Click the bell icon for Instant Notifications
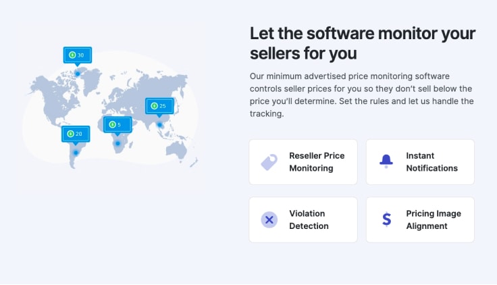This screenshot has width=497, height=285. 386,161
